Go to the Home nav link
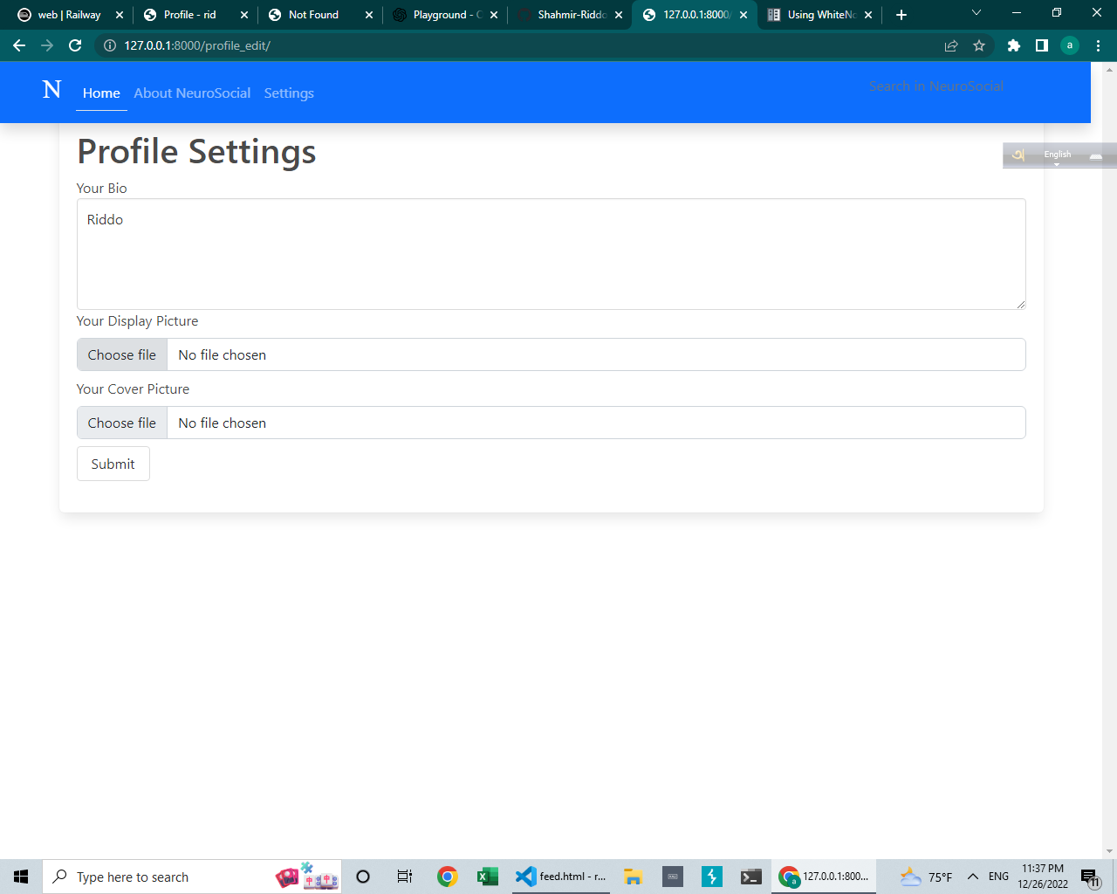The width and height of the screenshot is (1117, 894). (101, 93)
